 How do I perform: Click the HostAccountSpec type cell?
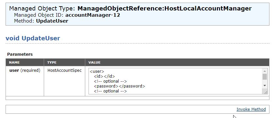click(64, 81)
